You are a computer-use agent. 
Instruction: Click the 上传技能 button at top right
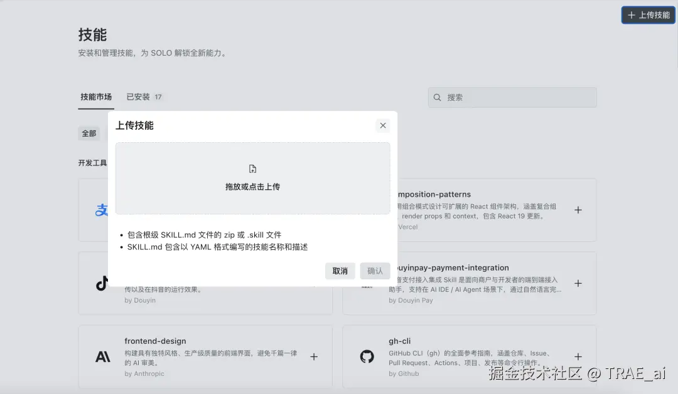point(648,15)
